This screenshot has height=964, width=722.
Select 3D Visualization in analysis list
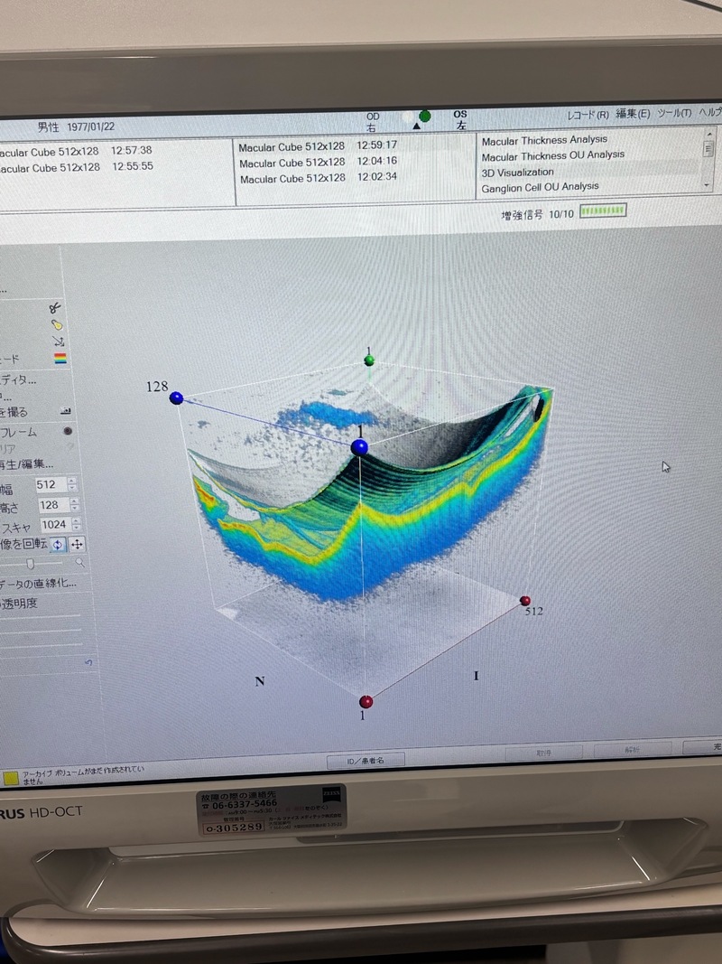click(518, 172)
